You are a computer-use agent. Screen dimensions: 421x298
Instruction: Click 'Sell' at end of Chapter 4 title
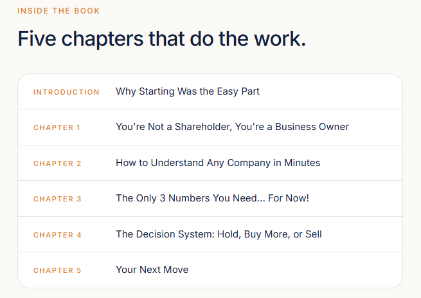coord(313,234)
